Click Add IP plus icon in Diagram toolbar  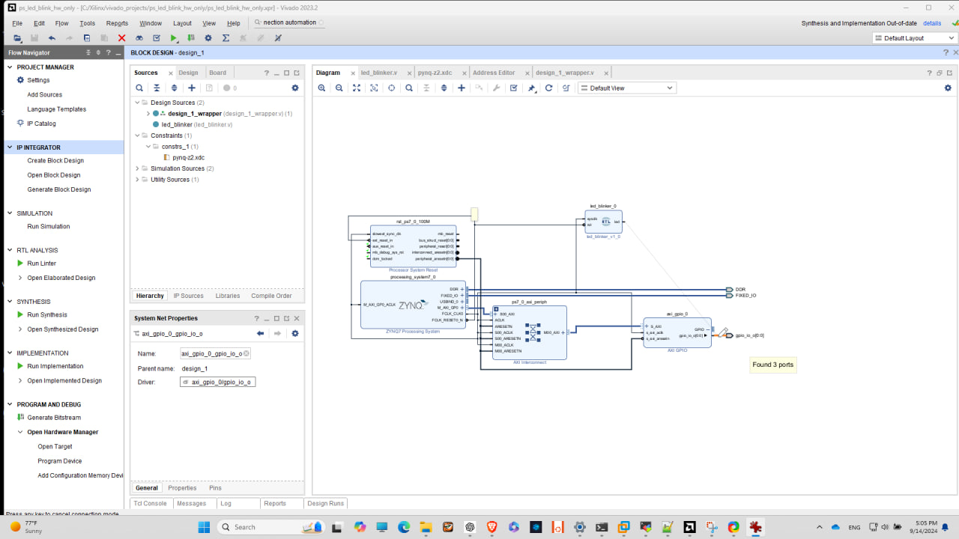pos(462,88)
